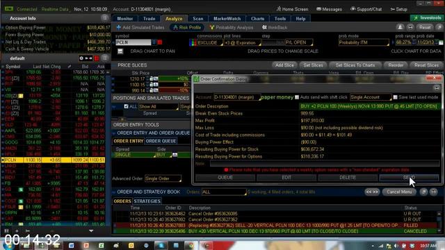Open the Show All positions dropdown

click(159, 106)
